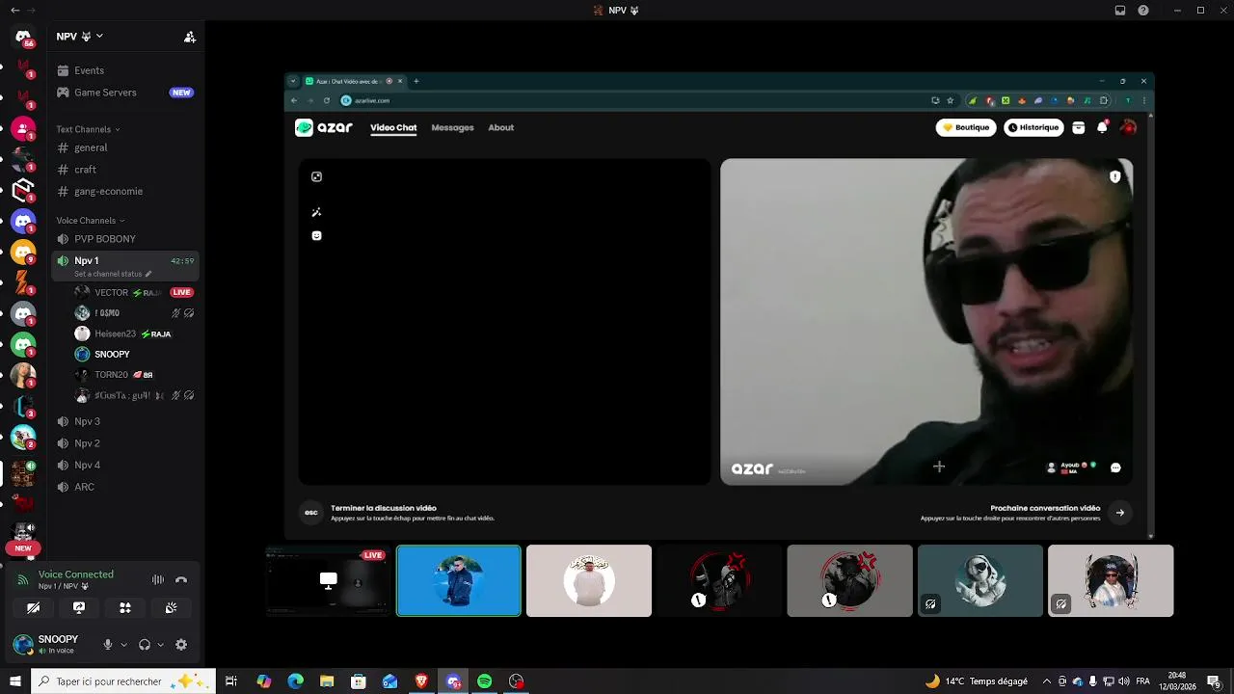Open Discord user settings gear

click(x=181, y=645)
